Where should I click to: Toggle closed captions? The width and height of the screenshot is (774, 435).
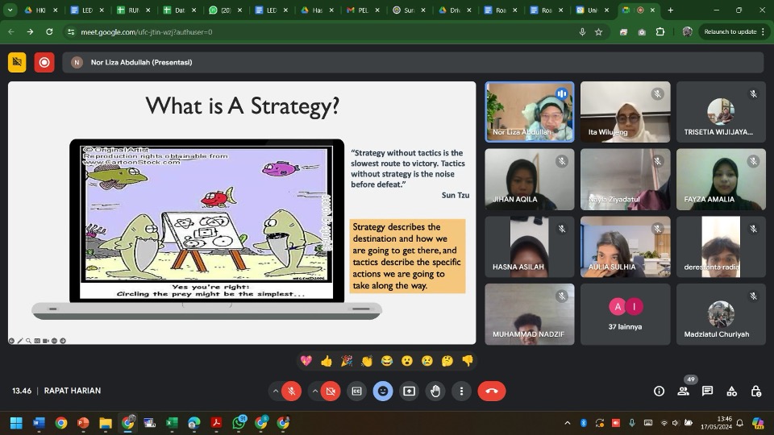click(356, 391)
